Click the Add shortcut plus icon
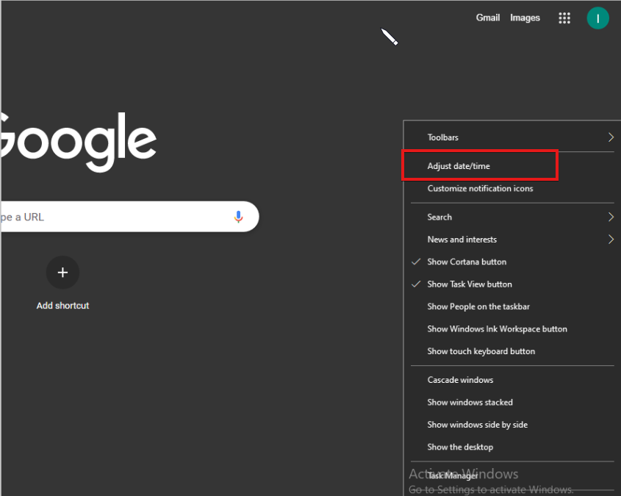 62,273
